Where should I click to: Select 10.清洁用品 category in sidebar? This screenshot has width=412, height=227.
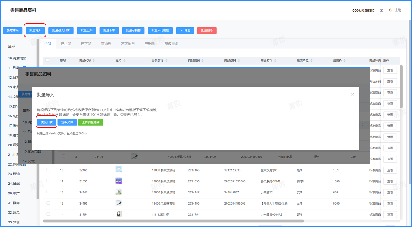click(17, 58)
